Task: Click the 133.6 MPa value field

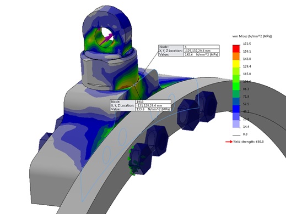Action: coord(153,109)
